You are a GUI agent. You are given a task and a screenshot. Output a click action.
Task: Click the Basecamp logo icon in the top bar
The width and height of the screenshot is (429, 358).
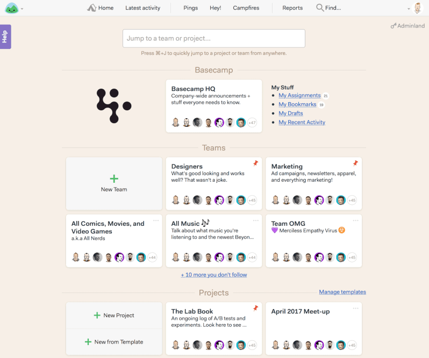coord(11,8)
